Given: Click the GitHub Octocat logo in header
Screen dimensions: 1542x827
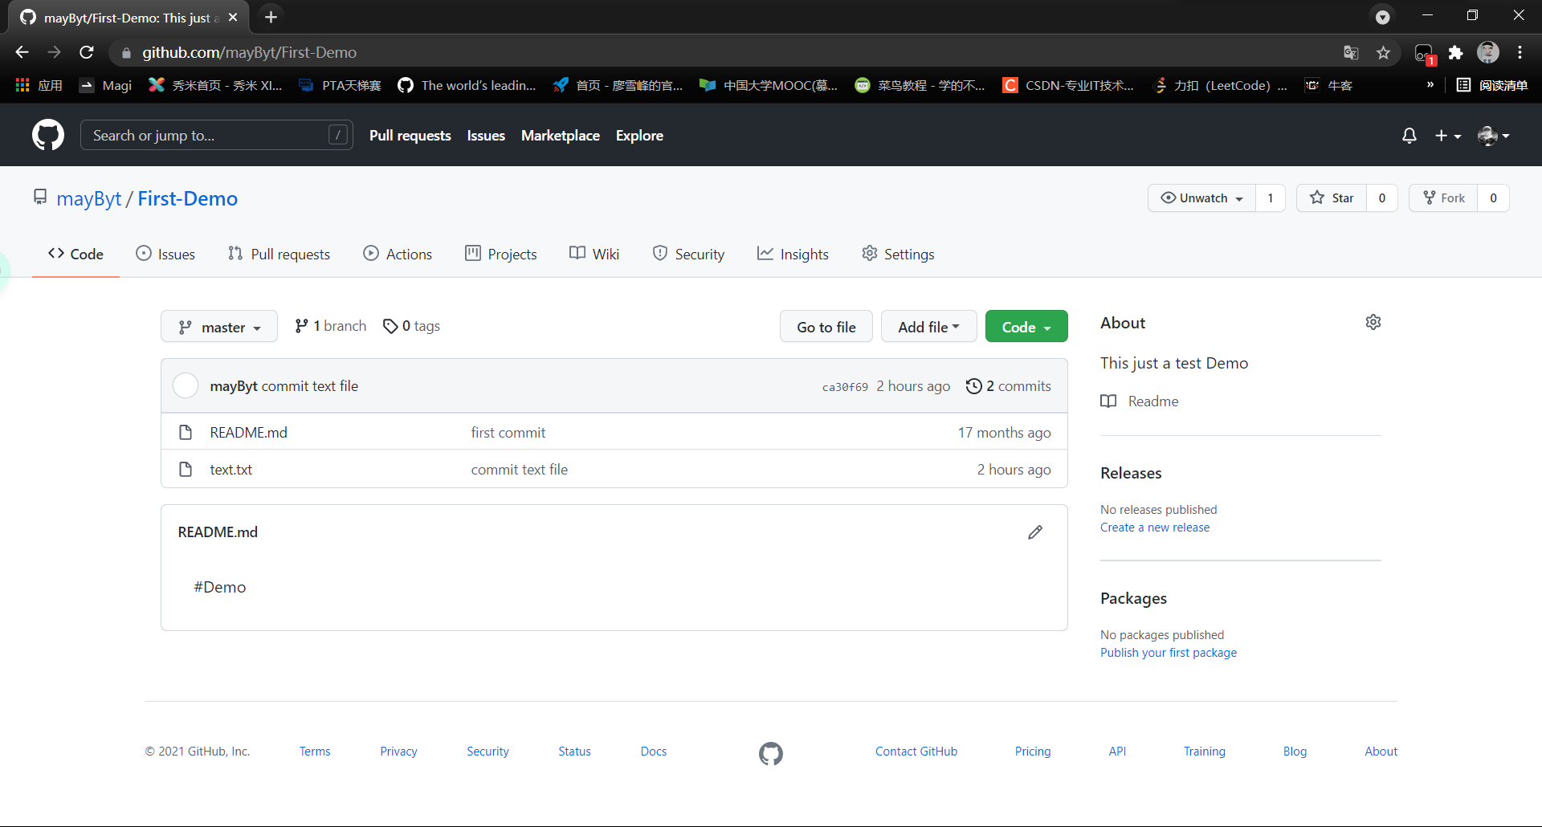Looking at the screenshot, I should [48, 135].
